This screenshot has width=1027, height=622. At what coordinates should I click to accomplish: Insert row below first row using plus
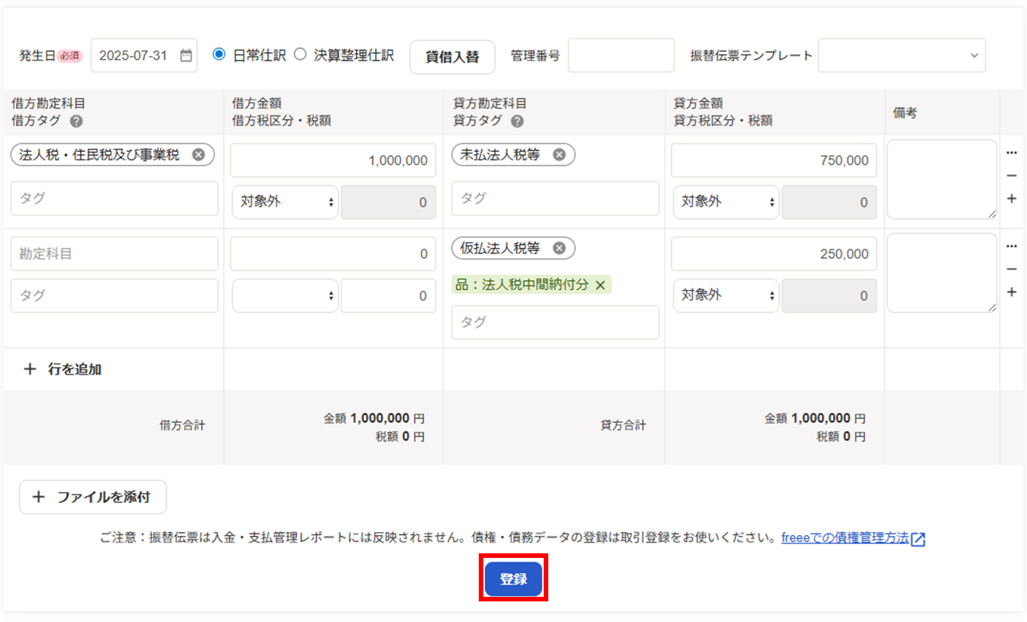click(x=1012, y=199)
